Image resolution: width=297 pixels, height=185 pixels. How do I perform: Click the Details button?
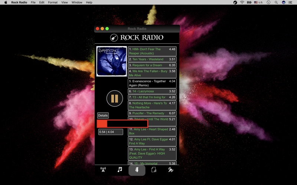103,115
